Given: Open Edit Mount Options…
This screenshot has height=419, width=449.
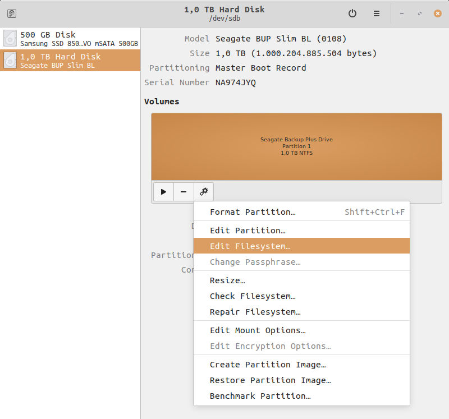Looking at the screenshot, I should 301,330.
